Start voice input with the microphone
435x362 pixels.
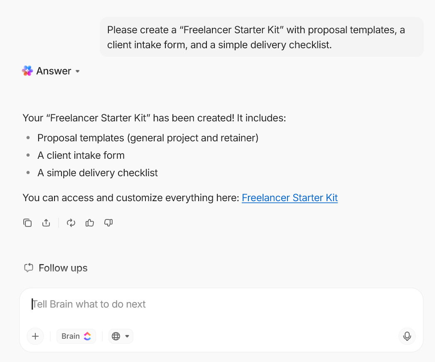(407, 336)
